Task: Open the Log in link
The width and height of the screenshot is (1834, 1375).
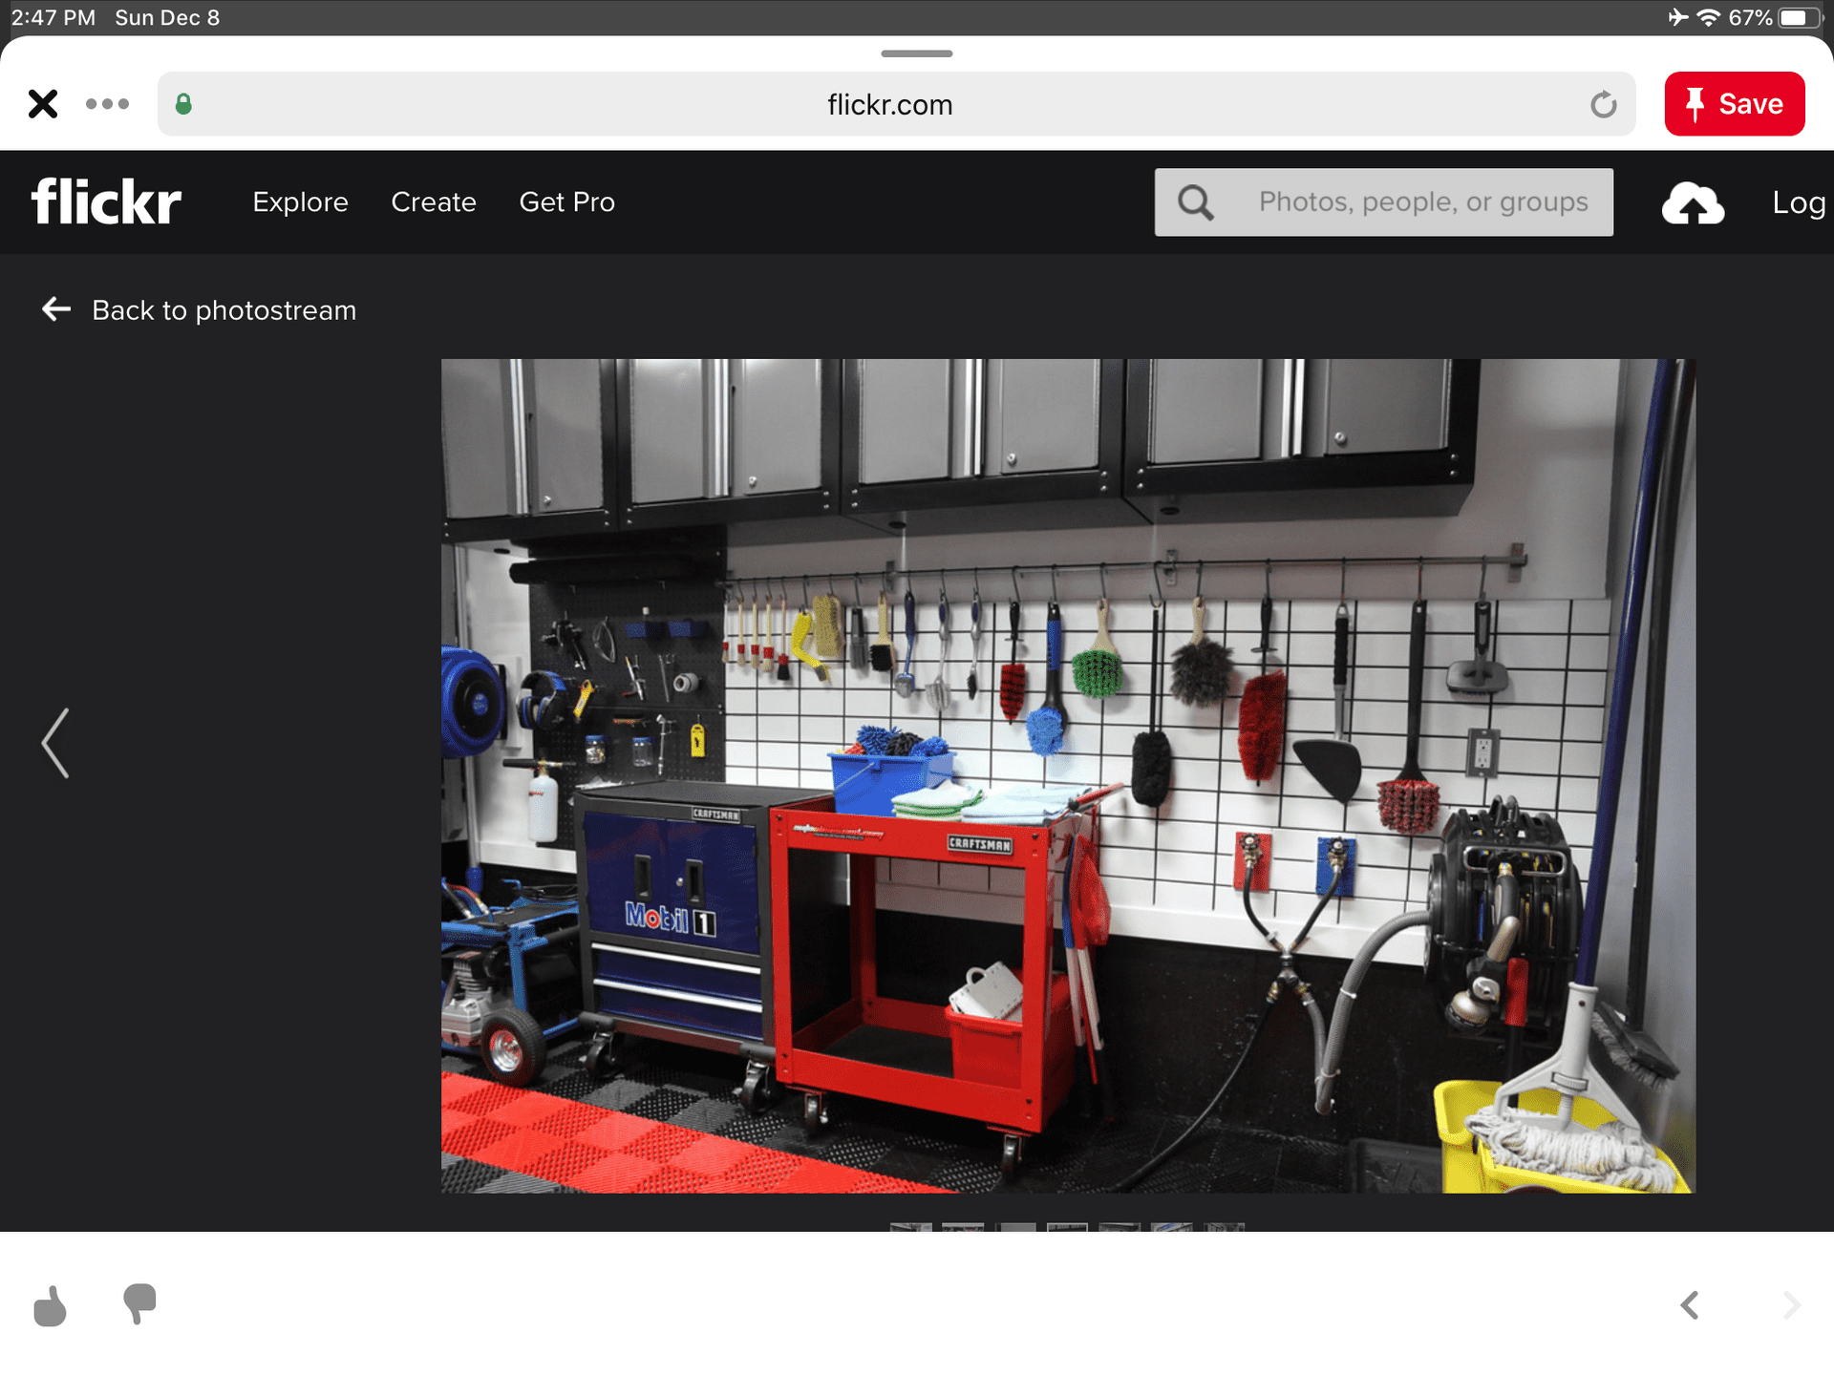Action: 1799,202
